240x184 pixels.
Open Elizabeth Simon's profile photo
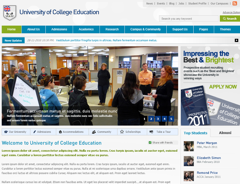189,161
